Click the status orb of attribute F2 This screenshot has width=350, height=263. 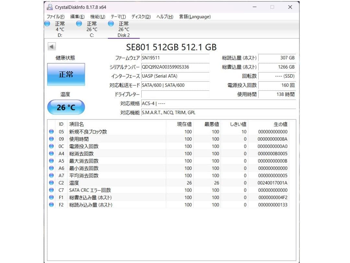[51, 205]
